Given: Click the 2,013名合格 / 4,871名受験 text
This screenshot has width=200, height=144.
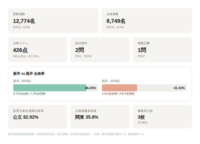Looking at the screenshot, I should click(x=118, y=94).
